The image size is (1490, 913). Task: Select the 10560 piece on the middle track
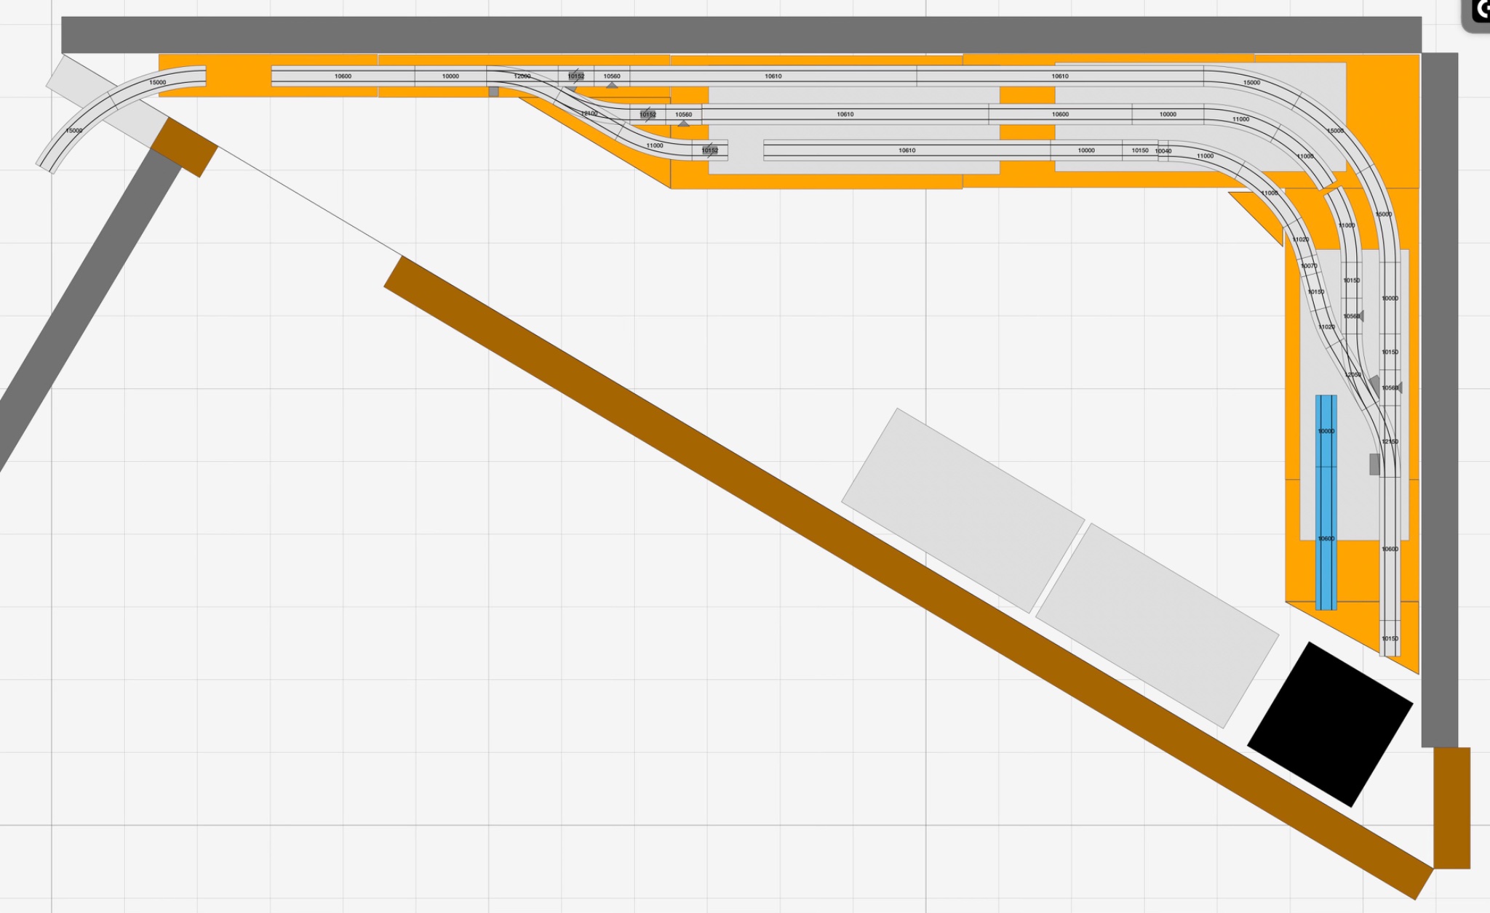(x=683, y=114)
